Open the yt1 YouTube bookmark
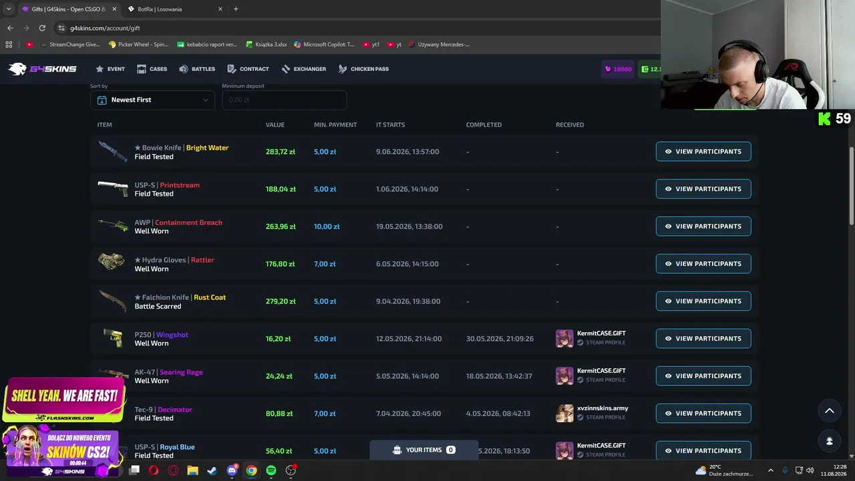The width and height of the screenshot is (855, 481). click(371, 45)
